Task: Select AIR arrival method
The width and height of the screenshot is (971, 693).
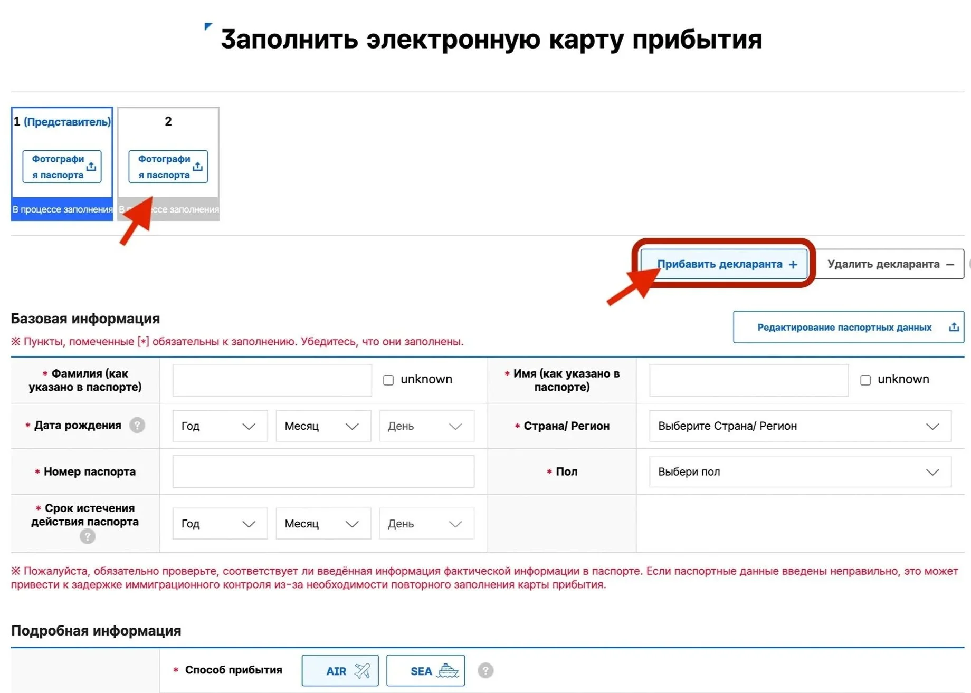Action: point(340,671)
